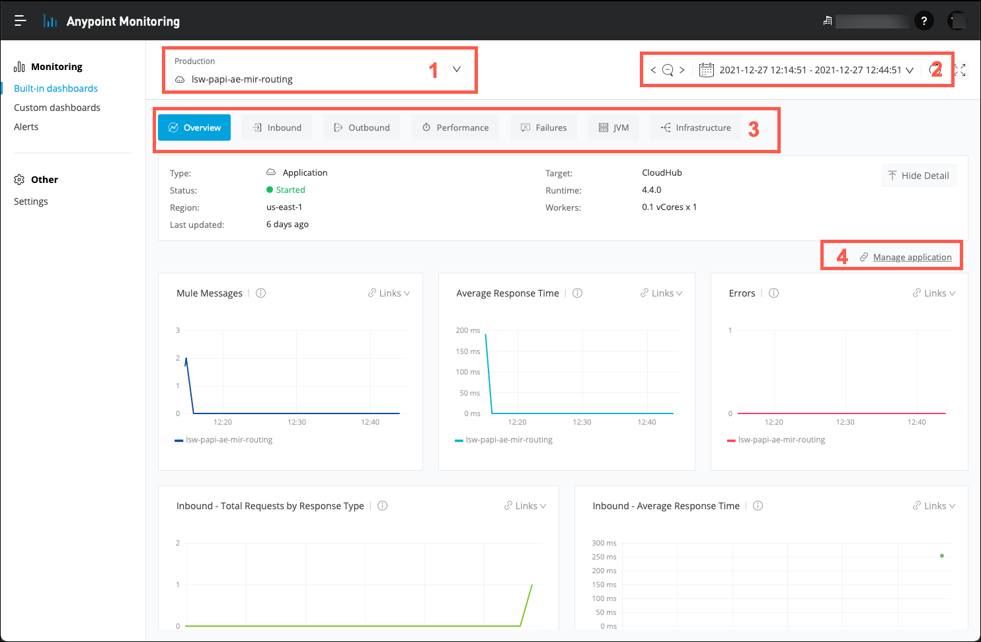Click the Anypoint Monitoring logo icon
This screenshot has width=981, height=642.
tap(50, 21)
